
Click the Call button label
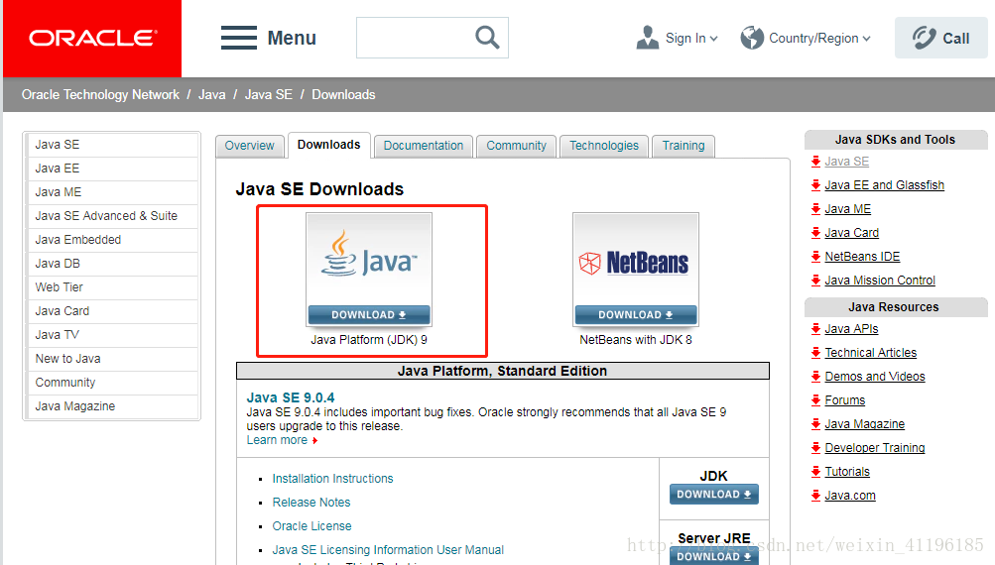(x=955, y=39)
